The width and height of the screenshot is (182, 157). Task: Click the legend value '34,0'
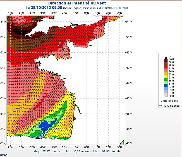click(171, 72)
